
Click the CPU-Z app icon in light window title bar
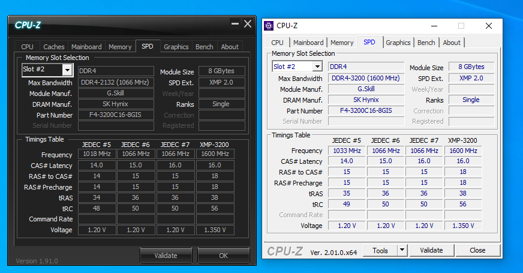click(x=269, y=26)
